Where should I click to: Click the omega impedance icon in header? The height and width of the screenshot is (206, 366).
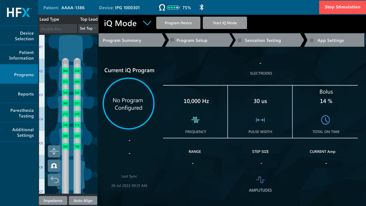tap(162, 8)
